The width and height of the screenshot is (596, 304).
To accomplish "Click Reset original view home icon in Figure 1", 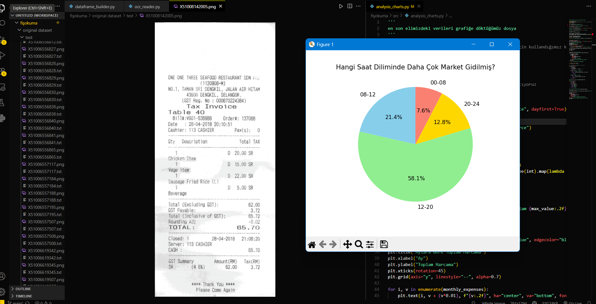I will click(312, 244).
